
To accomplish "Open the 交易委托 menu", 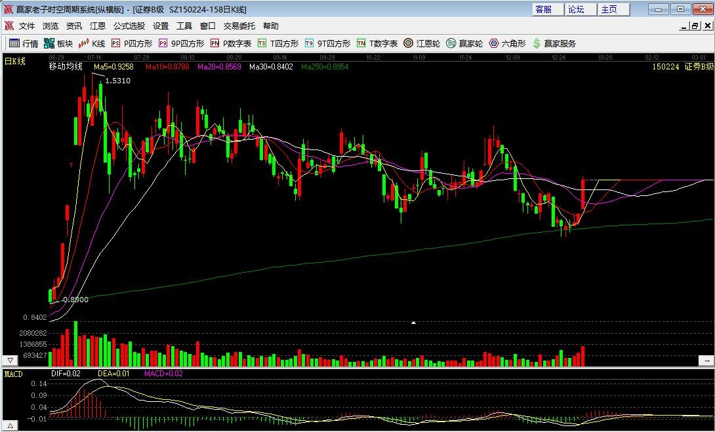I will [x=239, y=26].
